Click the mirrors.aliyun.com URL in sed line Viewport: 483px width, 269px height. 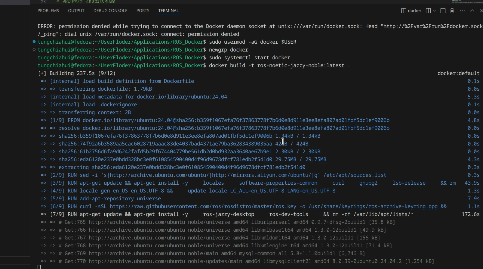262,175
